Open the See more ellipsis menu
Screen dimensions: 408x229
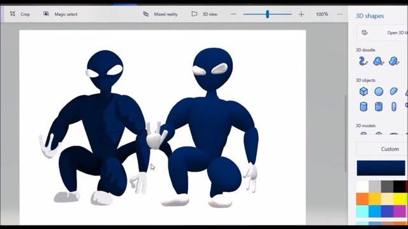tap(340, 14)
